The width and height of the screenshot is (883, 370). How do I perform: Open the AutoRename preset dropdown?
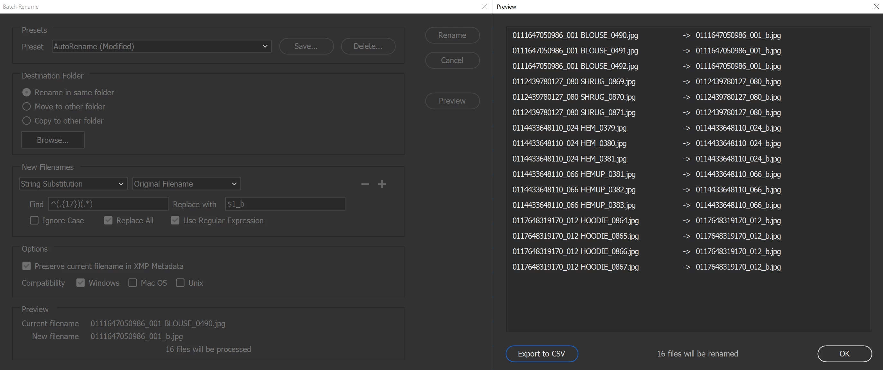(x=161, y=46)
